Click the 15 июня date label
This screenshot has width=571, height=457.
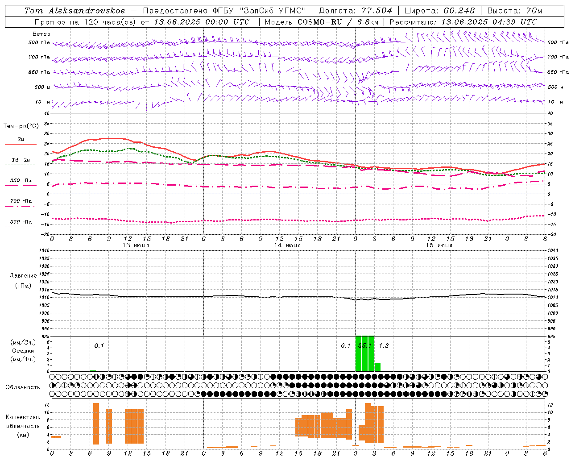pos(439,245)
